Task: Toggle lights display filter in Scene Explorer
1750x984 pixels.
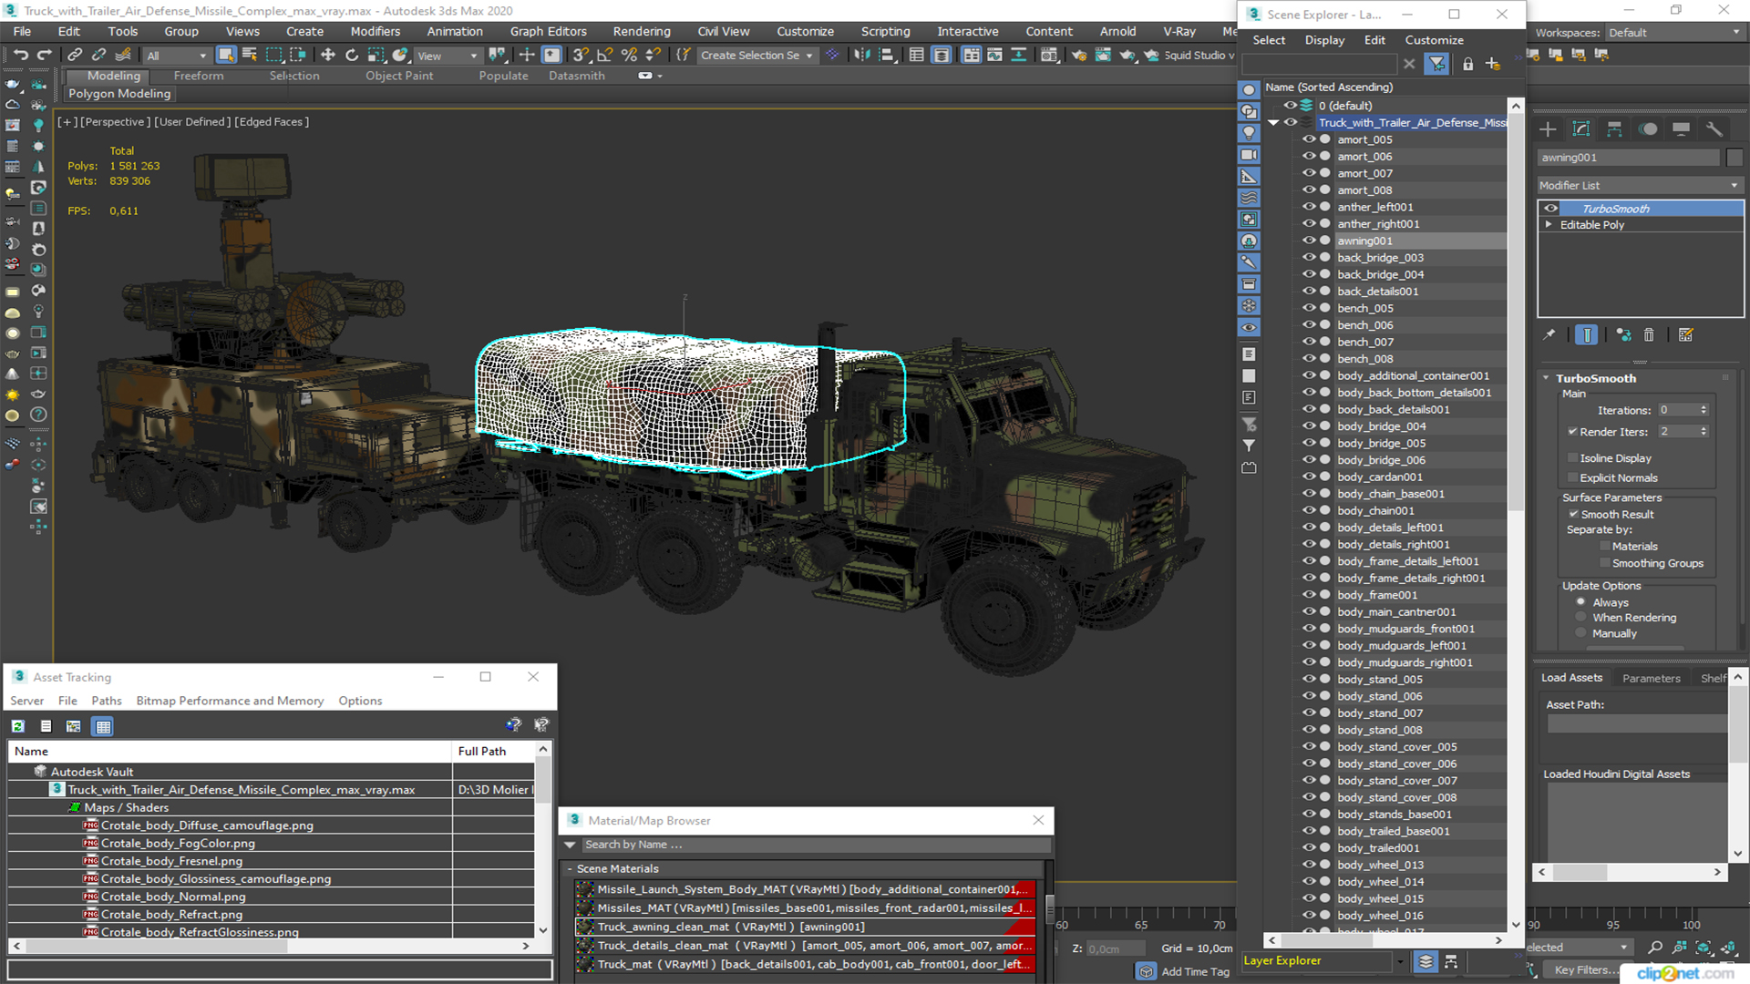Action: point(1250,133)
